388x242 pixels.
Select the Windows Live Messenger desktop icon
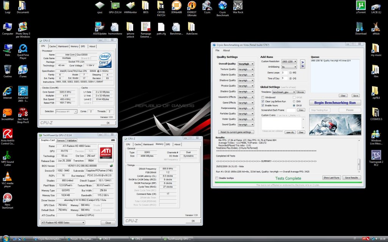click(x=376, y=137)
